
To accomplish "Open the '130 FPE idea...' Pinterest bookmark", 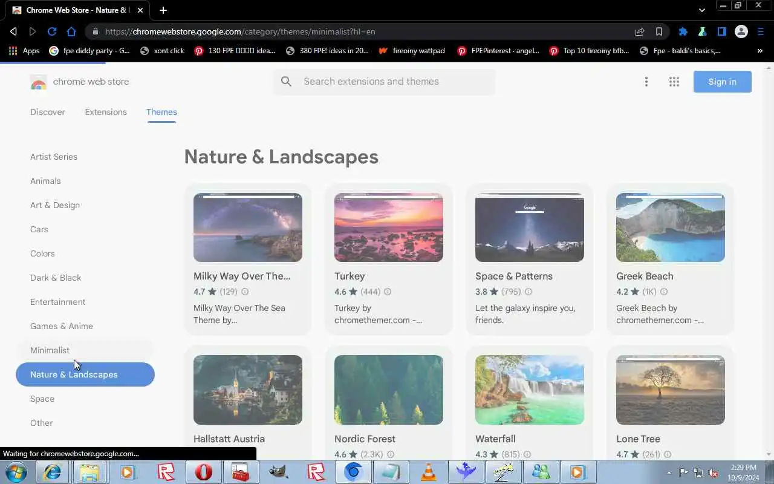I will 235,51.
